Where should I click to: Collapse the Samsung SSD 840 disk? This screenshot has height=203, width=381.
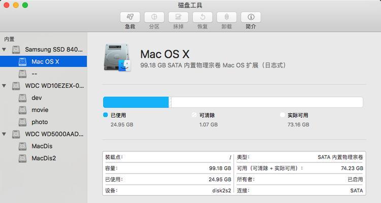[x=4, y=50]
